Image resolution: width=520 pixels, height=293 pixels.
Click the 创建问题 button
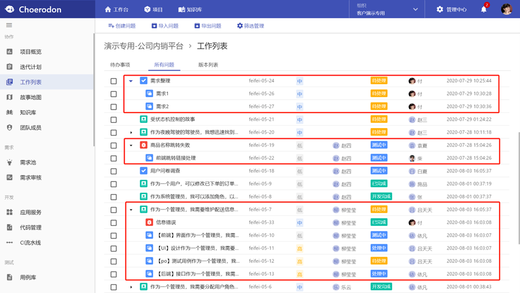click(x=122, y=26)
